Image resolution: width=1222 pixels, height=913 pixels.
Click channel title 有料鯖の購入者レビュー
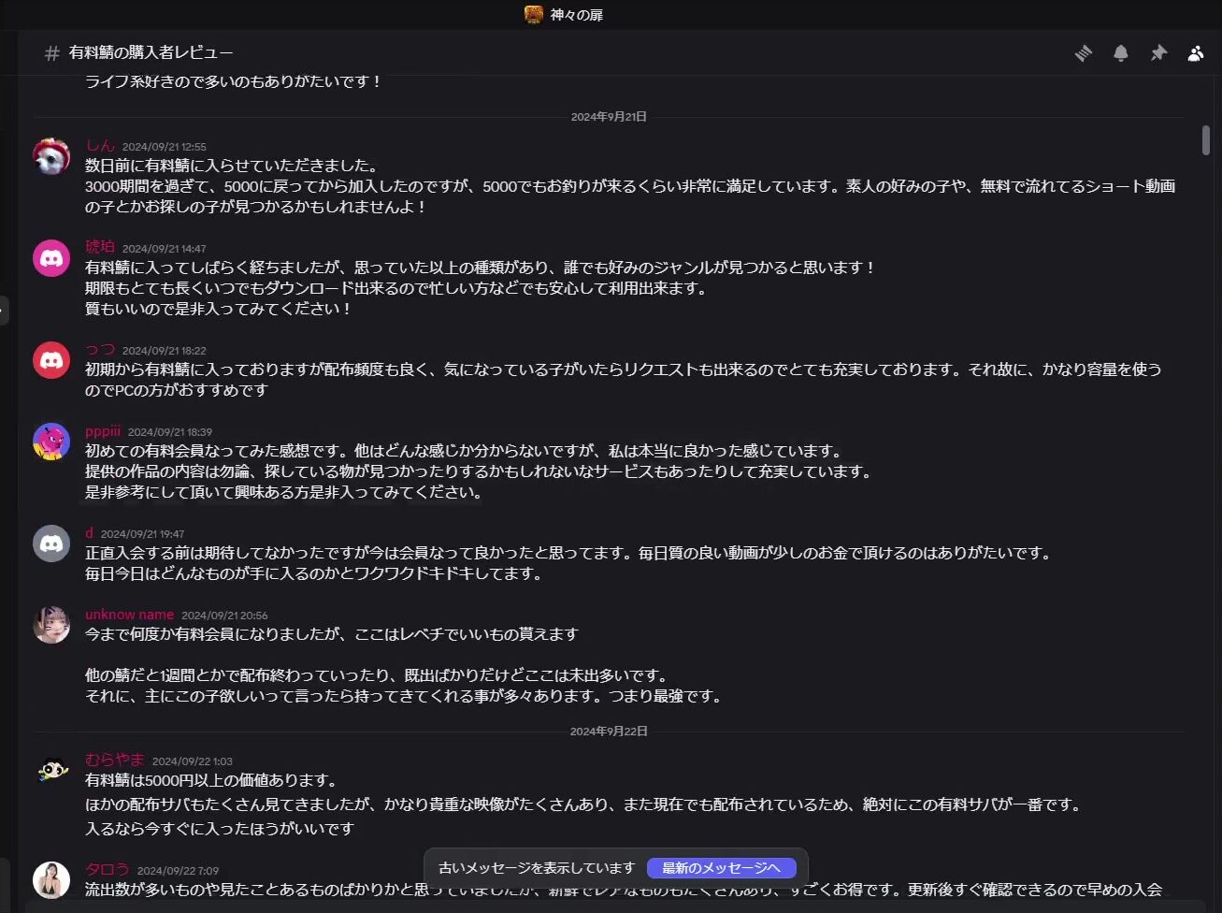151,53
